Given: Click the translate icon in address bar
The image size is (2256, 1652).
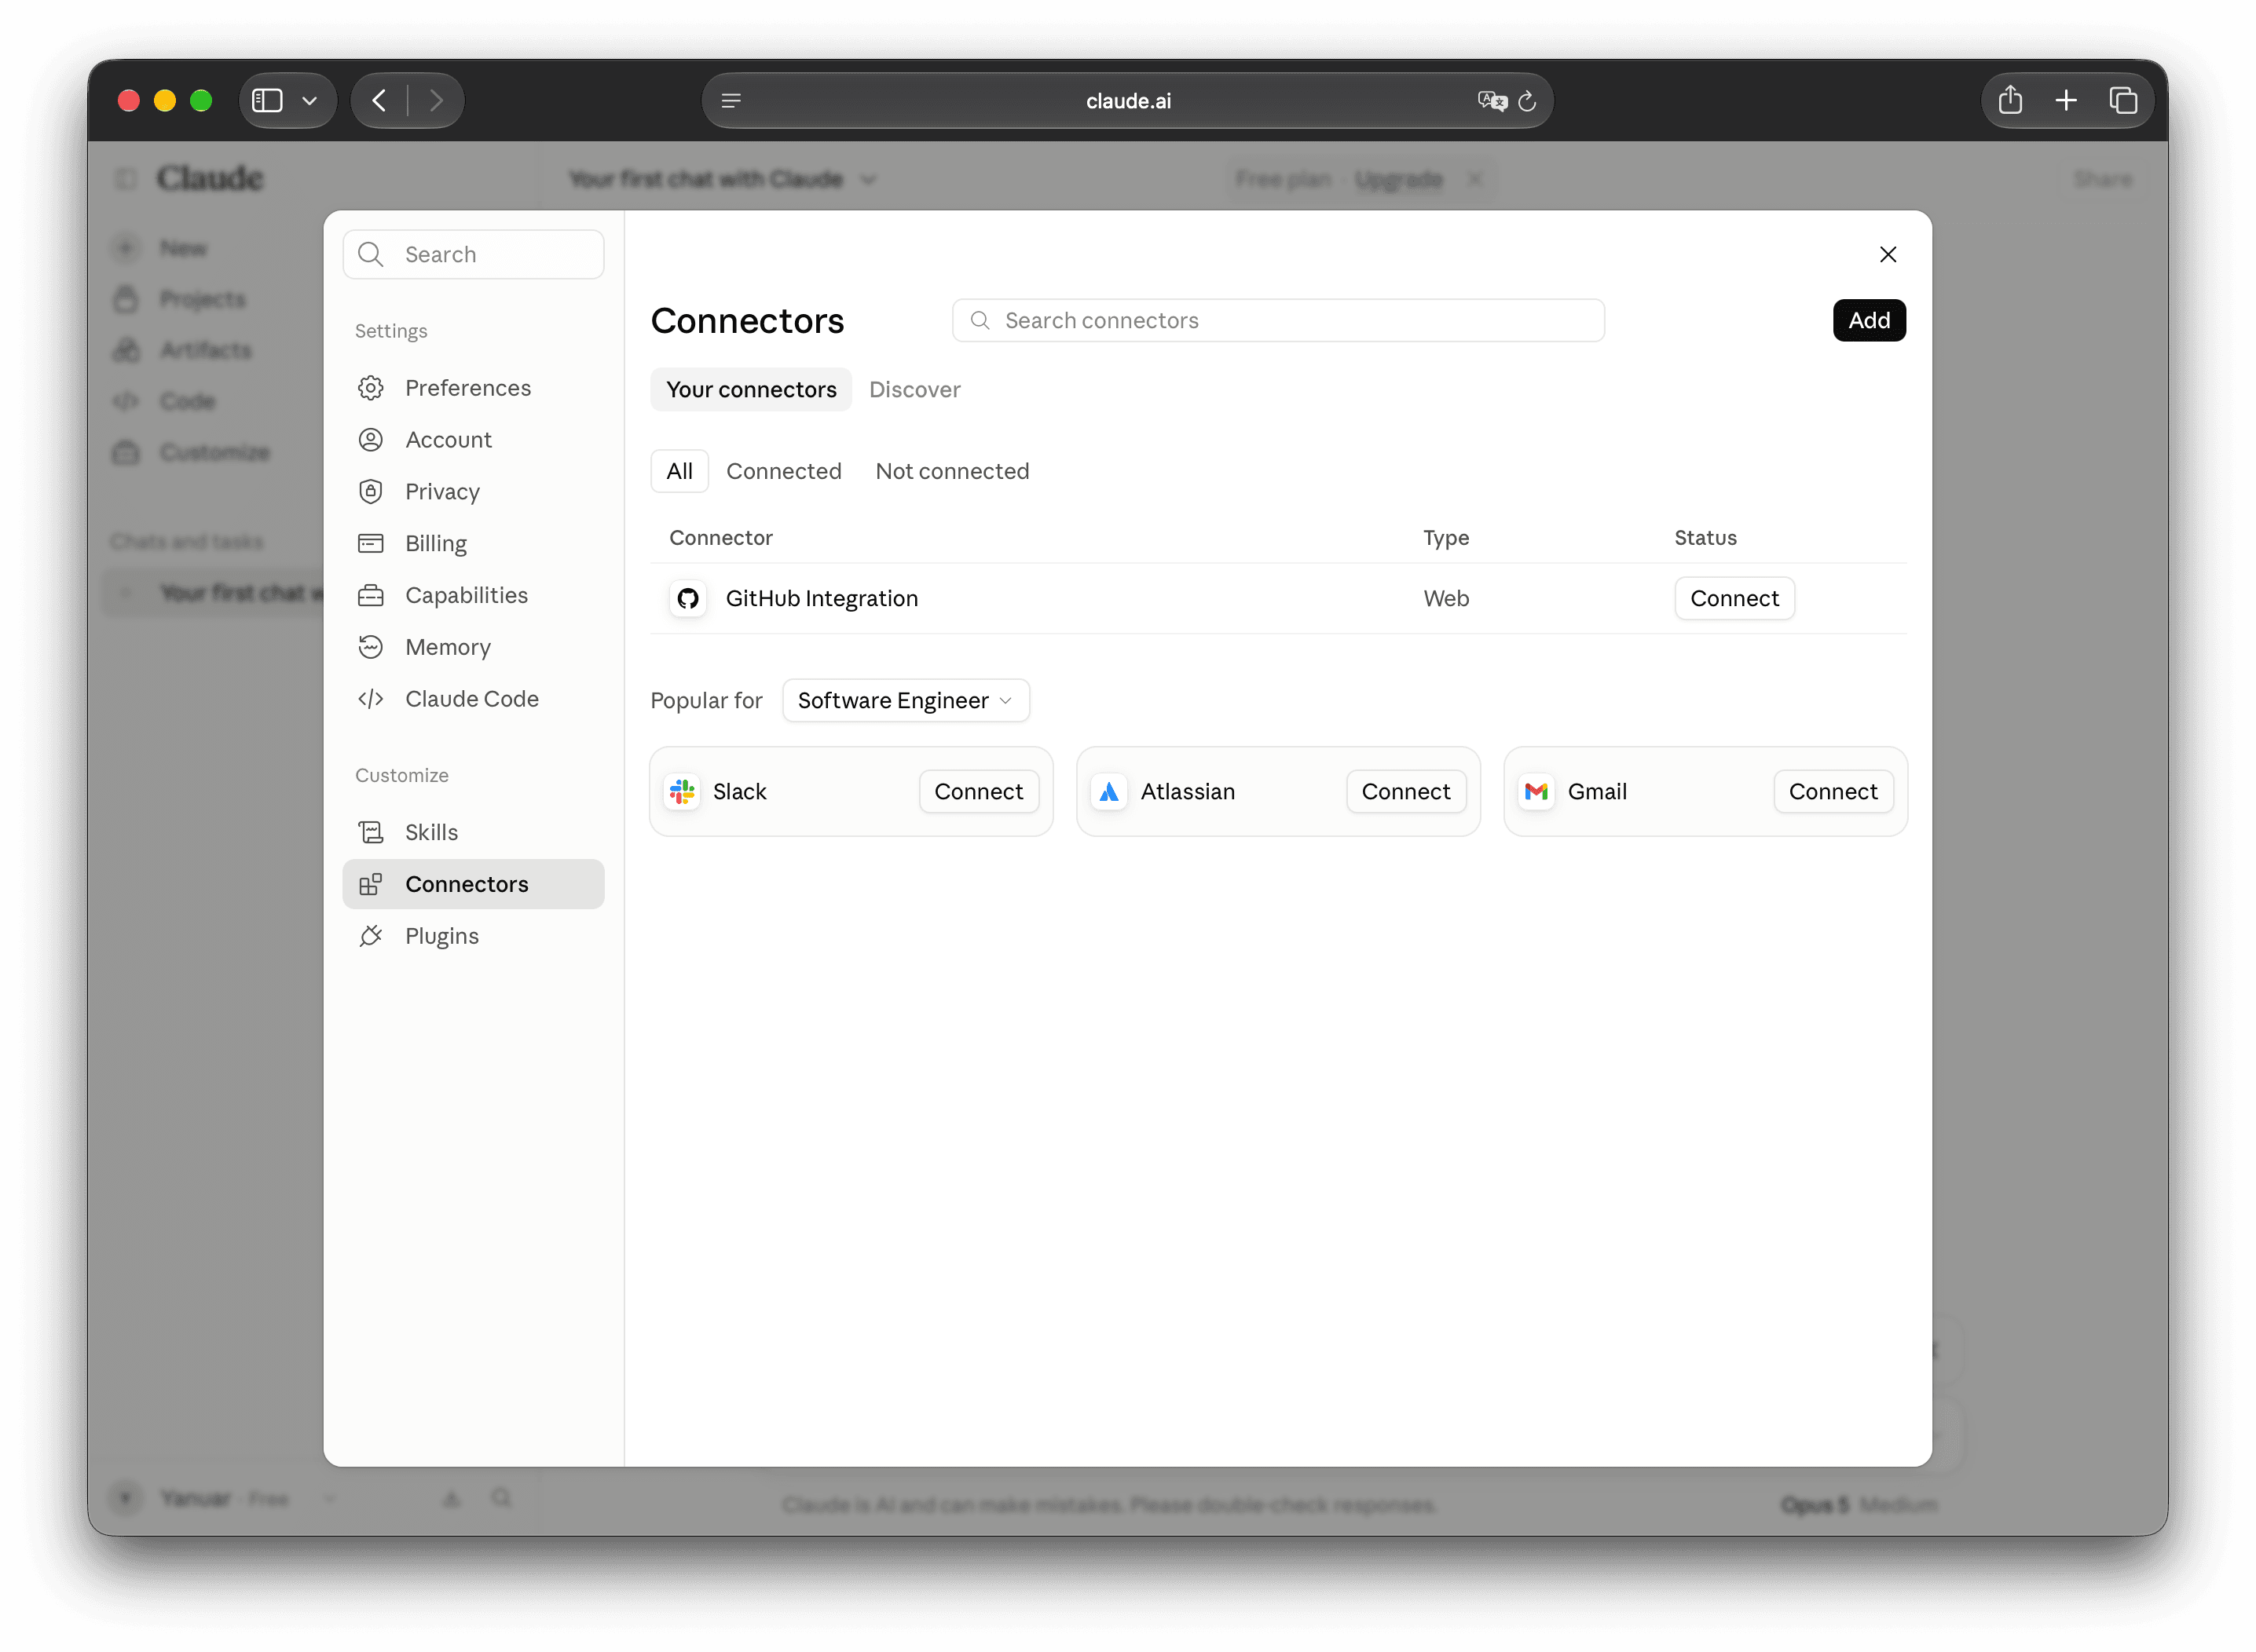Looking at the screenshot, I should point(1492,100).
